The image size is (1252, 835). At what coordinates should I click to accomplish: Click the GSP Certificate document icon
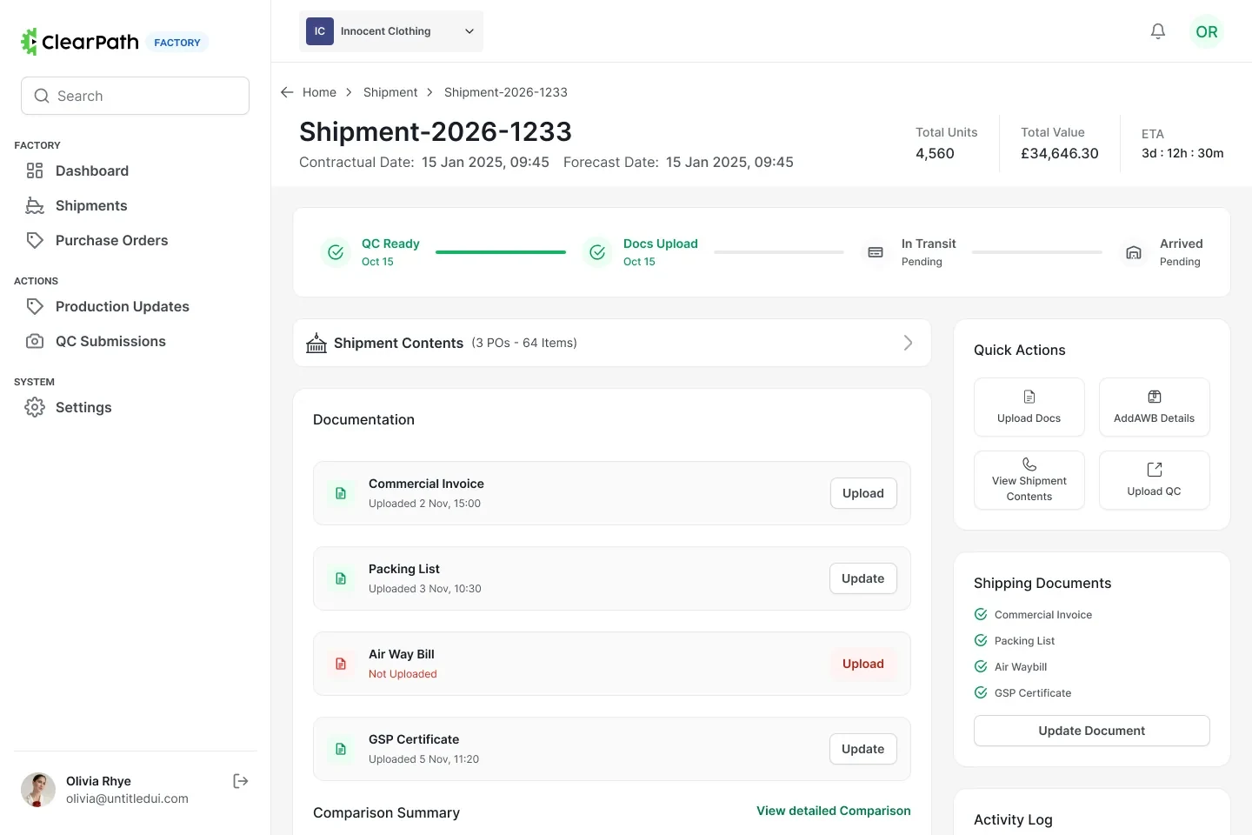341,749
